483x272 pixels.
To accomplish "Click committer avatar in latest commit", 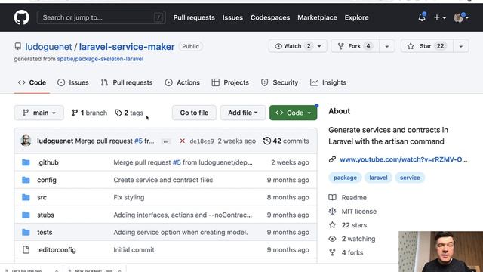I will 26,141.
